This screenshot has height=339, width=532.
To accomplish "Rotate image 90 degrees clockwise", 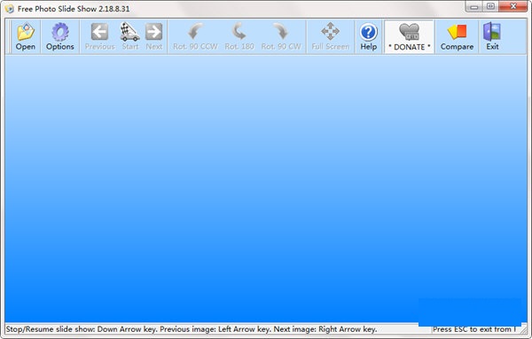I will point(281,36).
